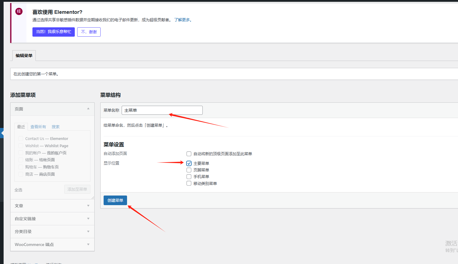458x264 pixels.
Task: Expand the 文章 section
Action: pyautogui.click(x=88, y=205)
